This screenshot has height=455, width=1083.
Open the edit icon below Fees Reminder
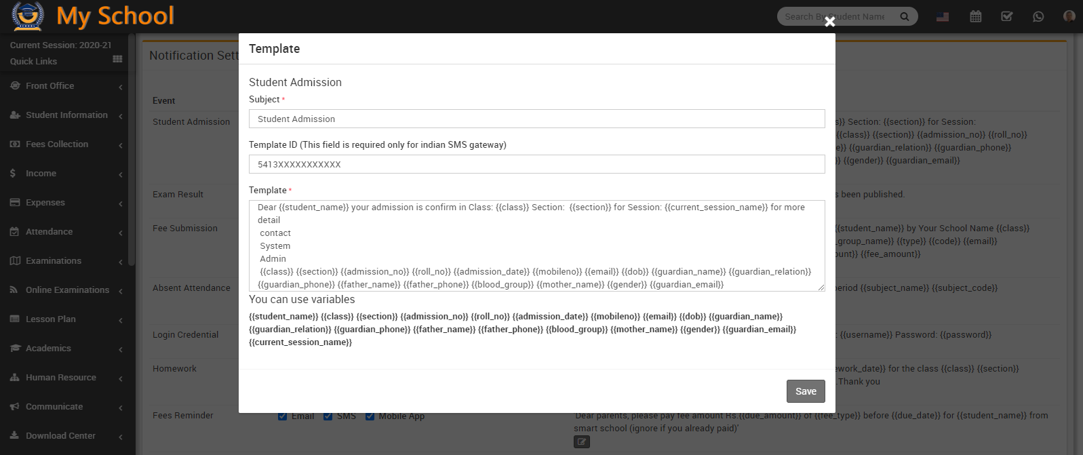click(581, 441)
